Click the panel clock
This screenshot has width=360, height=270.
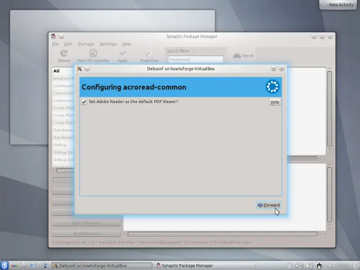pos(342,265)
